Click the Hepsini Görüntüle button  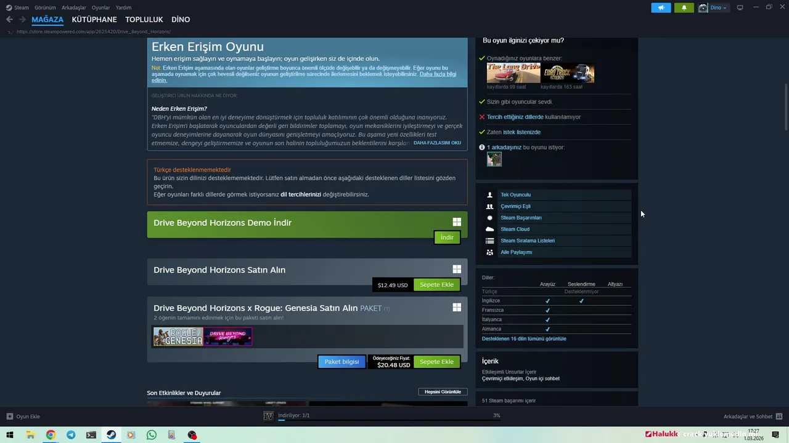tap(443, 392)
